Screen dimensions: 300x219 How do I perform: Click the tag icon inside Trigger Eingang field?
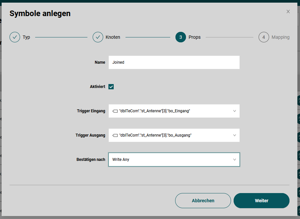pyautogui.click(x=115, y=111)
